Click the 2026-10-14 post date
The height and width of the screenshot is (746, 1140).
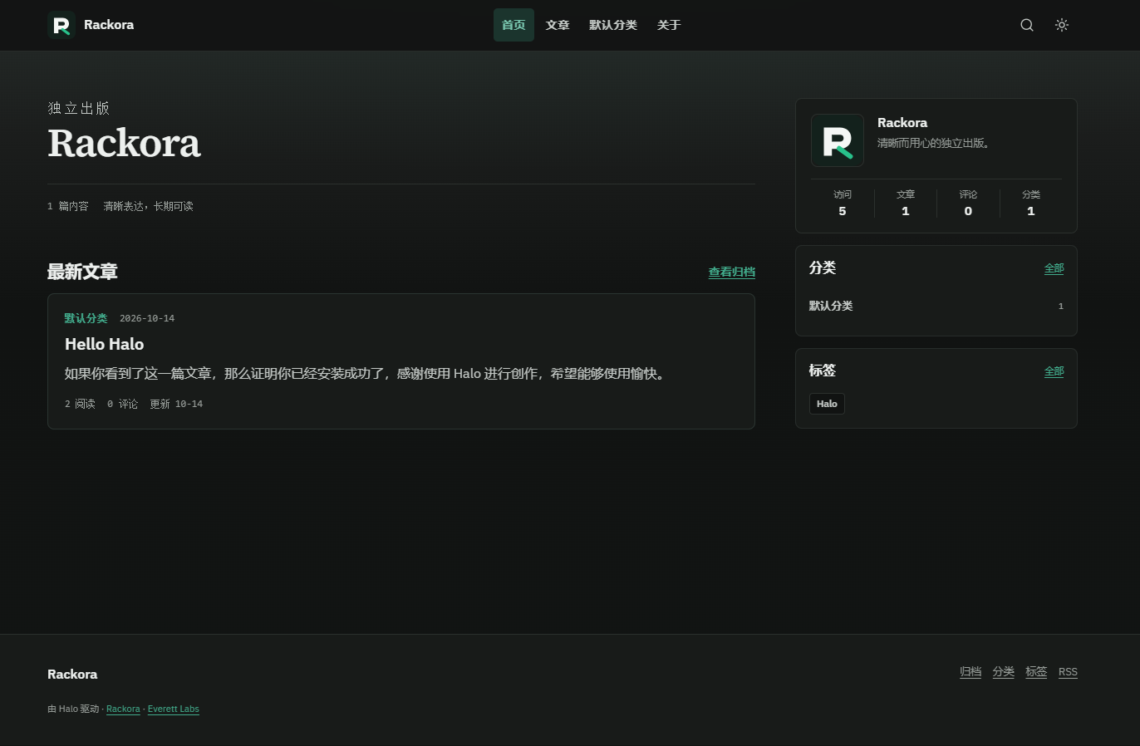click(147, 318)
